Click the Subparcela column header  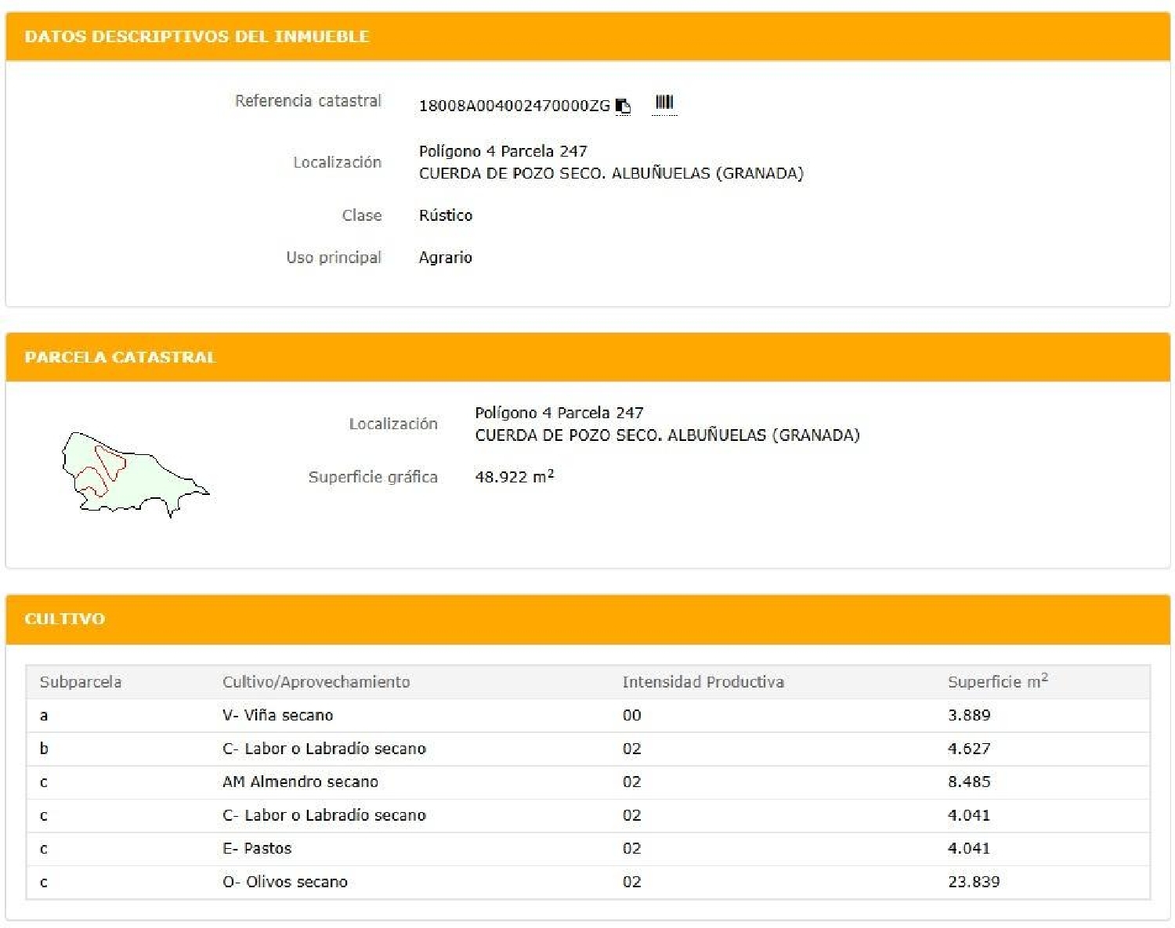pyautogui.click(x=81, y=682)
